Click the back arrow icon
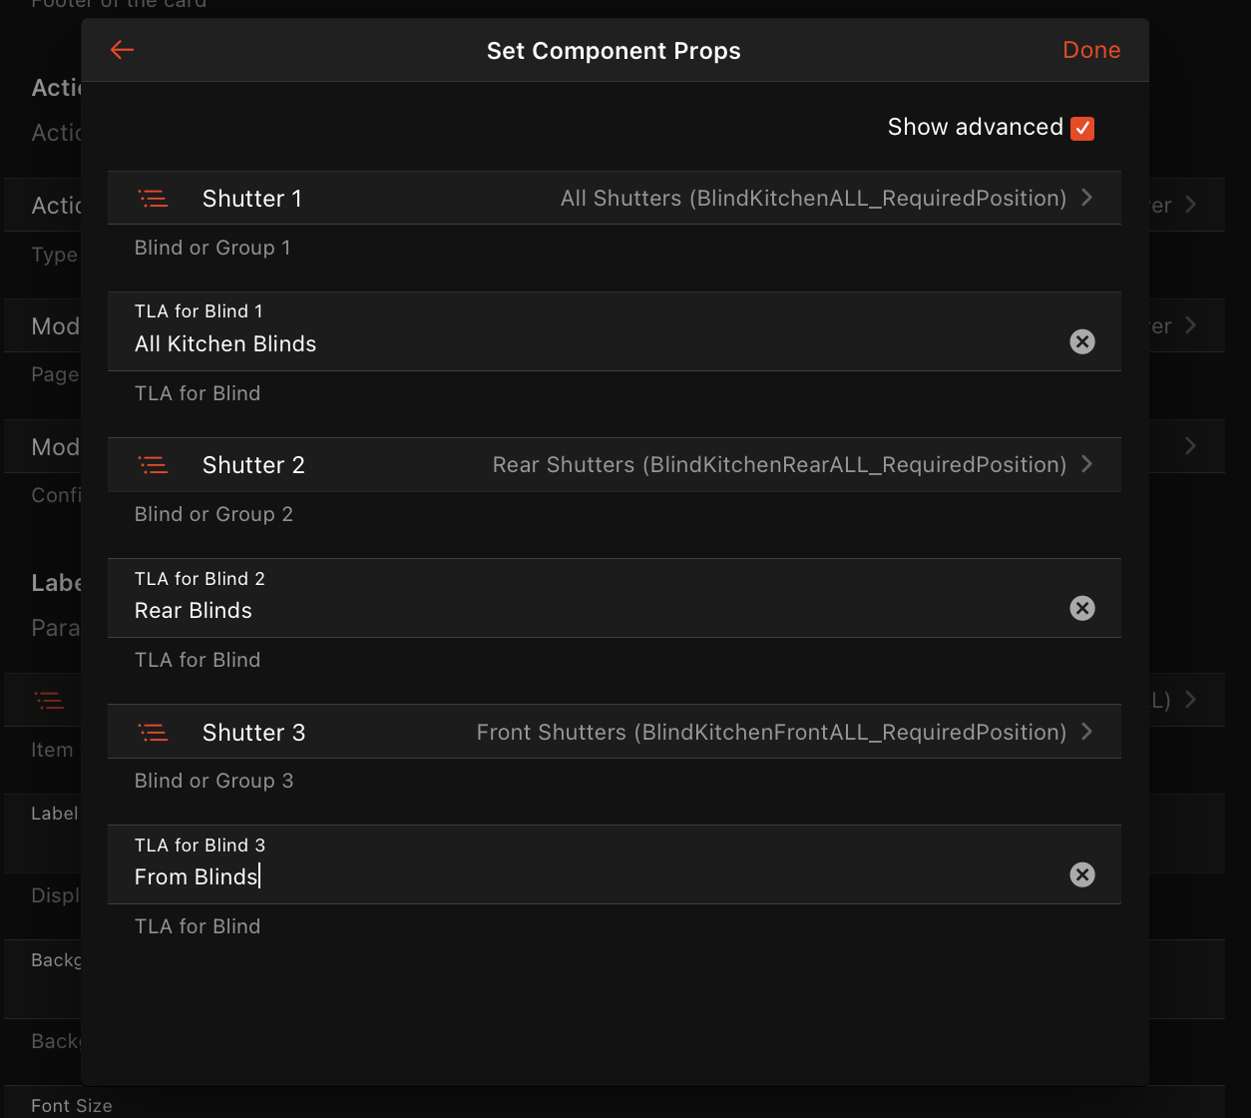This screenshot has width=1251, height=1118. (x=122, y=50)
